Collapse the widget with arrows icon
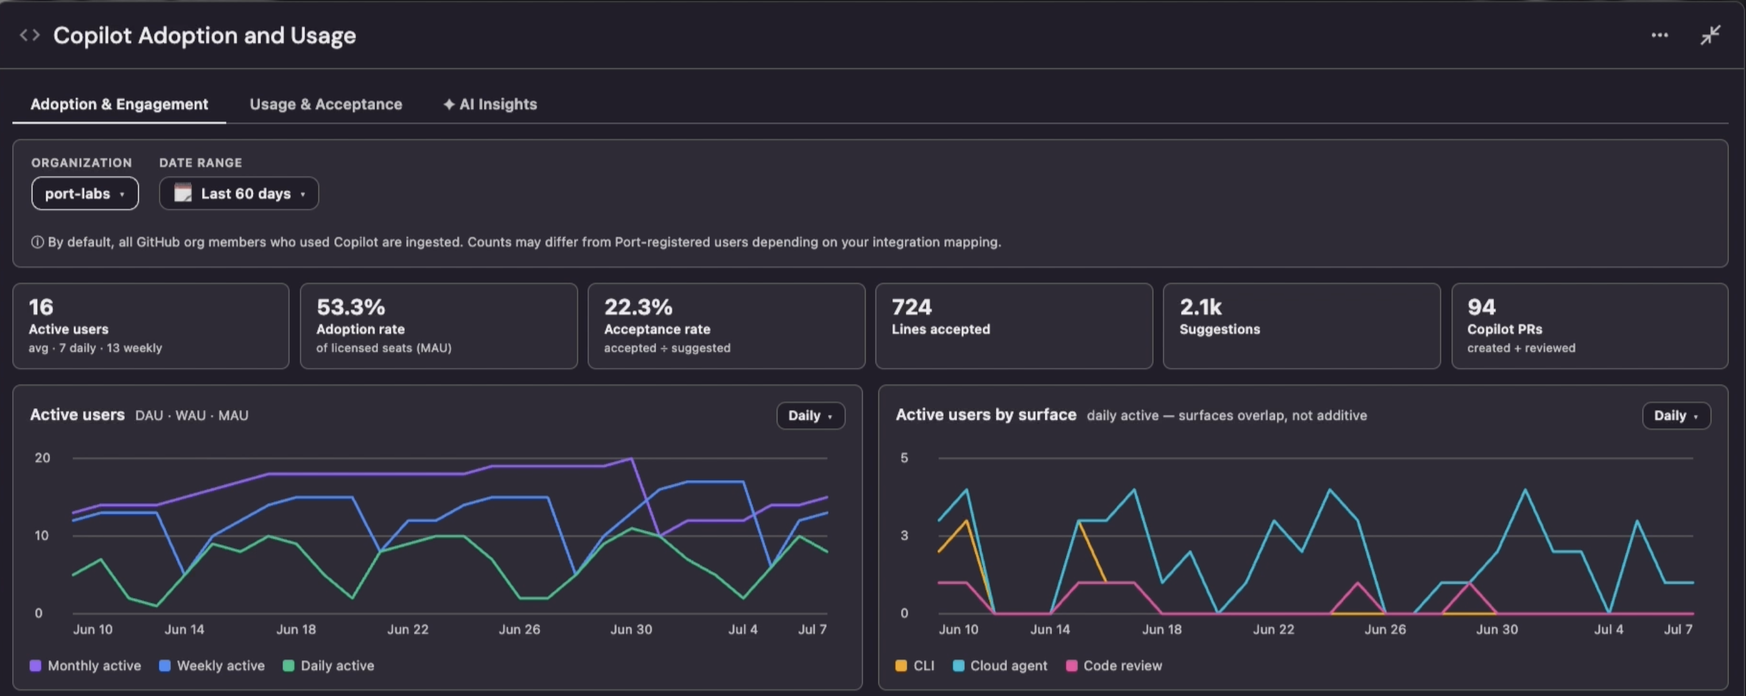1746x696 pixels. tap(1710, 35)
